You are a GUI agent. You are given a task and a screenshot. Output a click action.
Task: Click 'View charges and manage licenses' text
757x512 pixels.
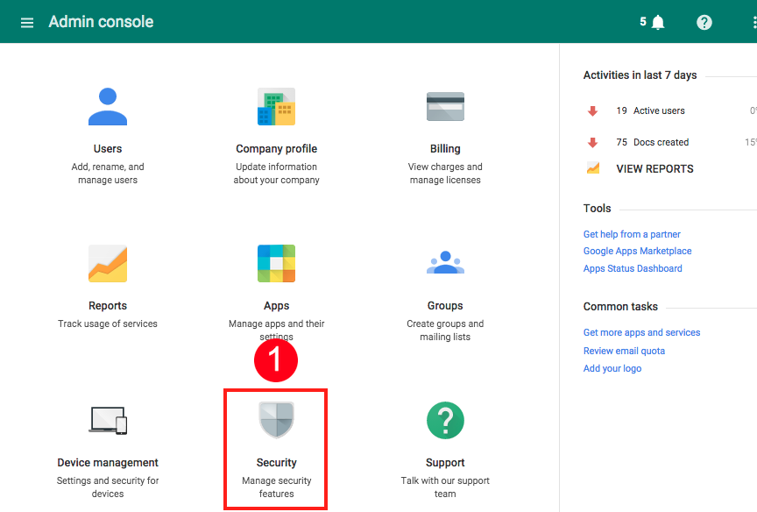pos(445,173)
